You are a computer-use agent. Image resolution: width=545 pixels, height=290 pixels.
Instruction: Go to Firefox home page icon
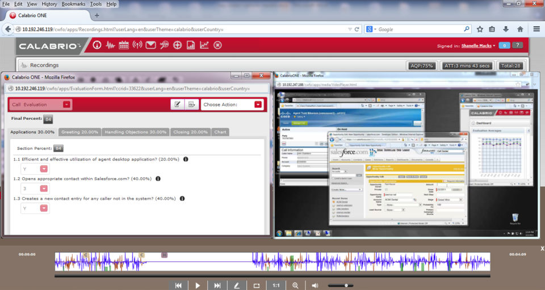[520, 29]
